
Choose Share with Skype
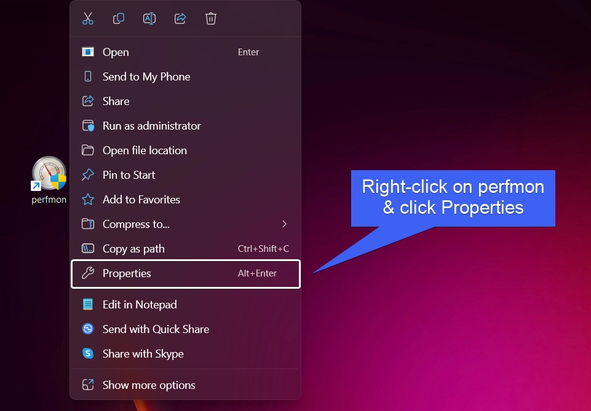[x=186, y=353]
